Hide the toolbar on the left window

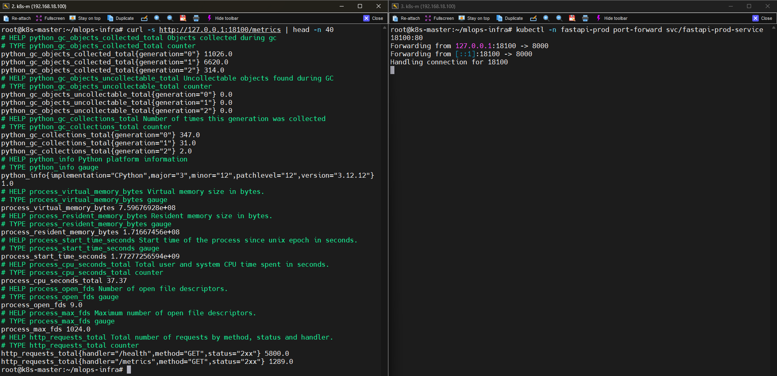(223, 18)
